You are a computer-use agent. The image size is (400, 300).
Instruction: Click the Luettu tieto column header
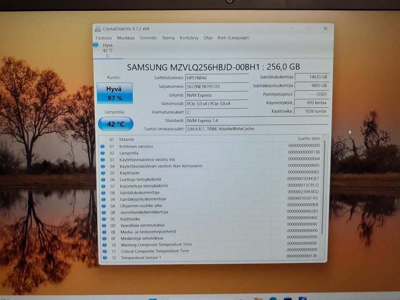point(309,138)
